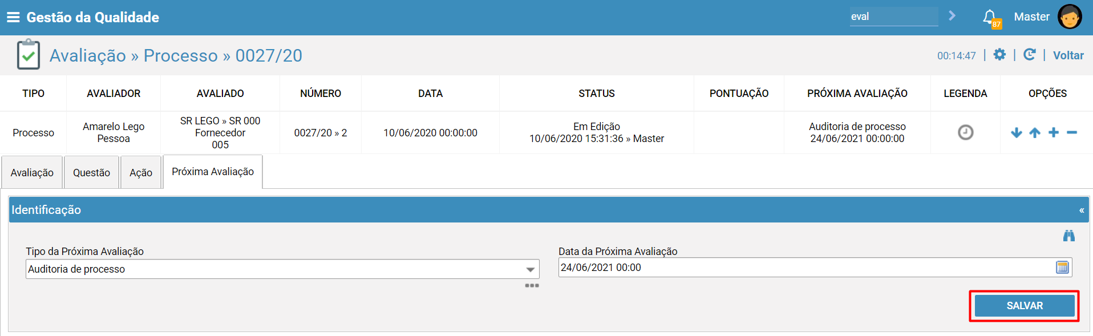Click the up arrow option icon
Viewport: 1093px width, 336px height.
(1035, 132)
